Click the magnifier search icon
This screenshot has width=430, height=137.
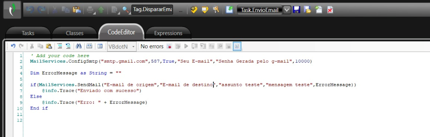click(x=126, y=10)
